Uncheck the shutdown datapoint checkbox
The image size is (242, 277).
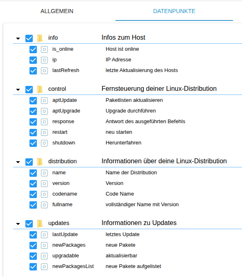[x=33, y=143]
